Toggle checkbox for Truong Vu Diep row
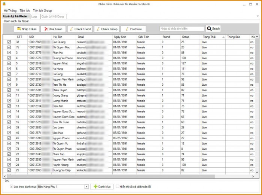The height and width of the screenshot is (195, 262). pyautogui.click(x=9, y=170)
